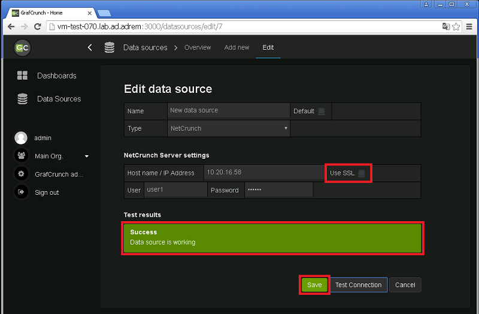Bookmark this page with the star icon
This screenshot has width=479, height=314.
(x=456, y=26)
